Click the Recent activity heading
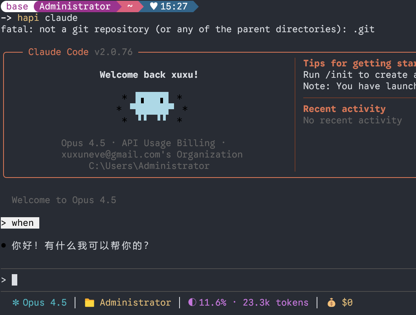Screen dimensions: 416x315 tap(344, 109)
